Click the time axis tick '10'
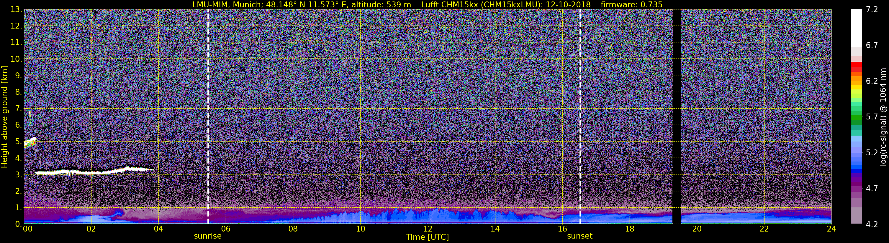Viewport: 889px width, 243px height. [x=360, y=229]
